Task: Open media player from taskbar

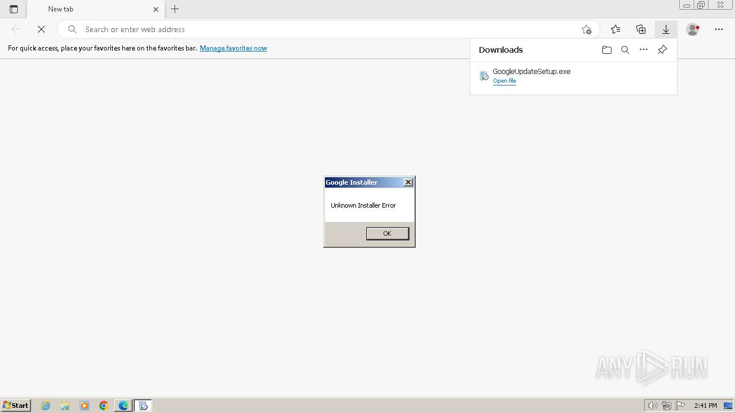Action: point(84,406)
